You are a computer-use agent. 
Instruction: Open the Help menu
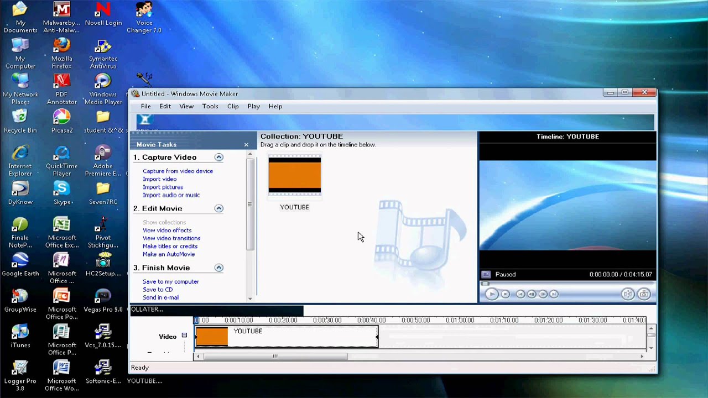coord(275,106)
